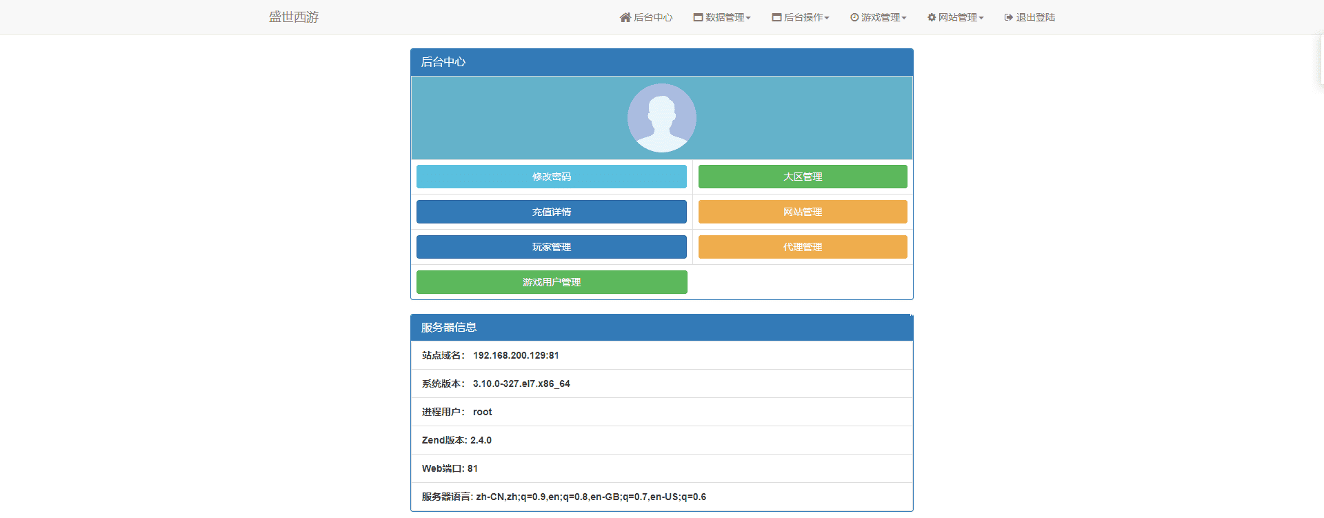Log out via 退出登陆
Viewport: 1324px width, 518px height.
coord(1036,17)
